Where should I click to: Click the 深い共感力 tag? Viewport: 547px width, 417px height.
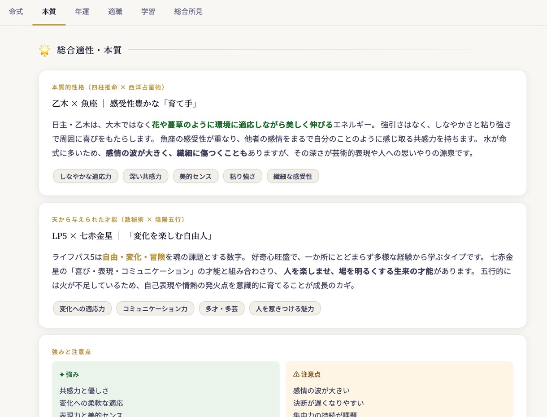click(x=146, y=176)
